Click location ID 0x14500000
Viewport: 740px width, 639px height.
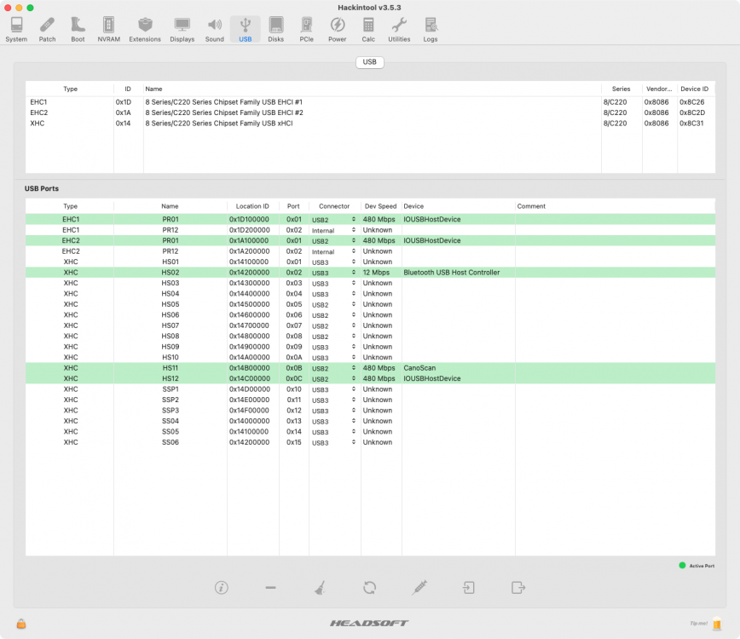[249, 304]
